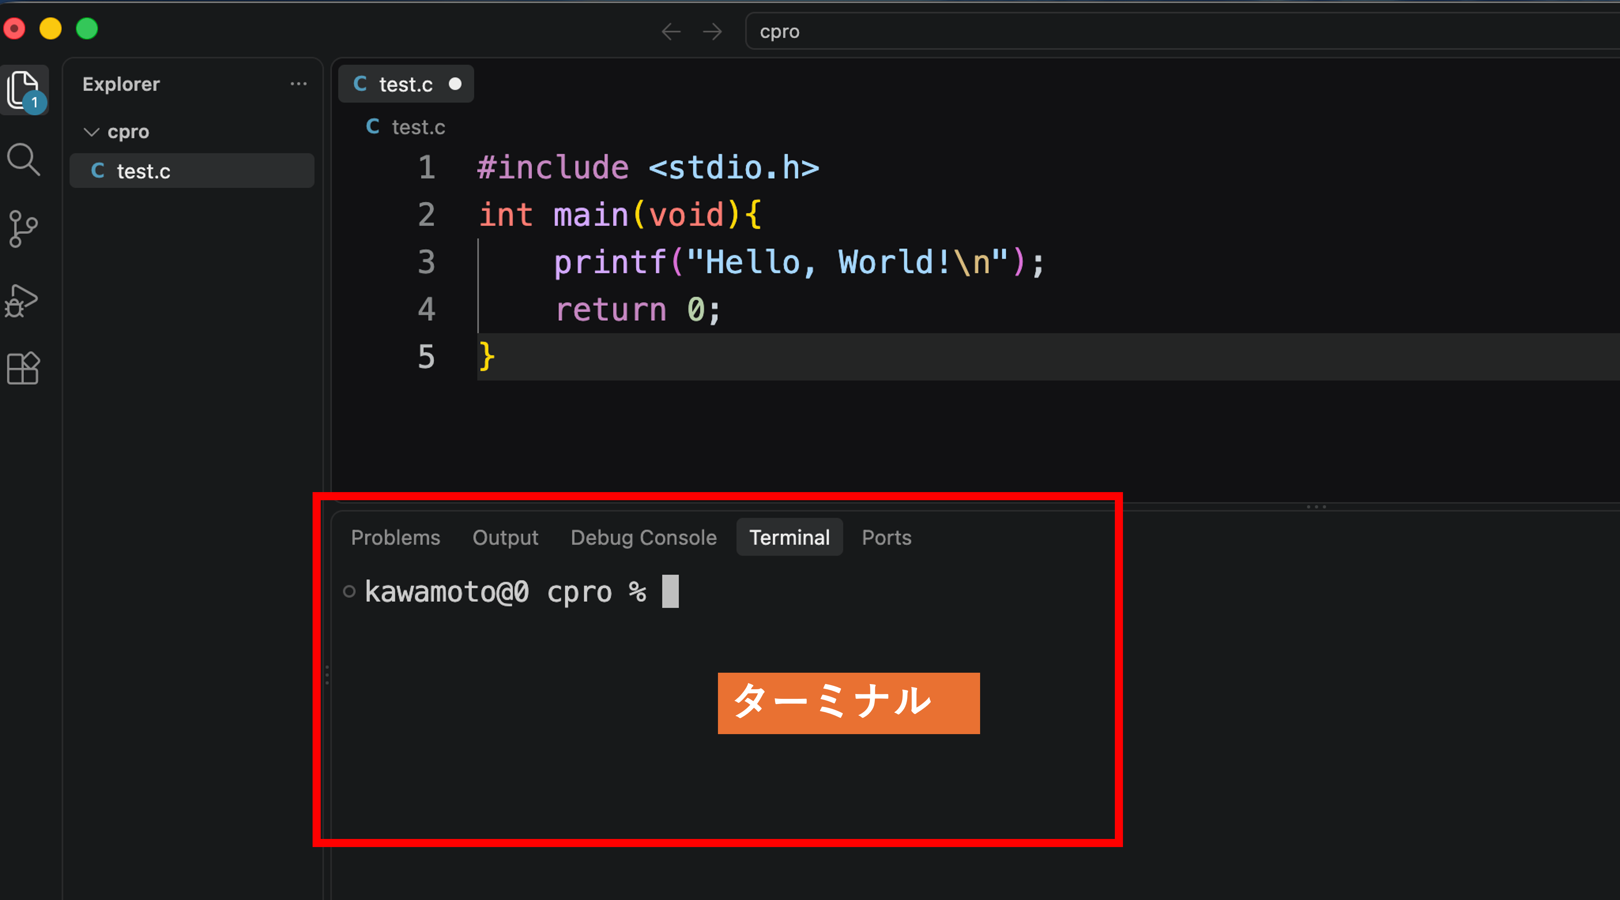The image size is (1620, 900).
Task: Open the Explorer view in activity bar
Action: (24, 90)
